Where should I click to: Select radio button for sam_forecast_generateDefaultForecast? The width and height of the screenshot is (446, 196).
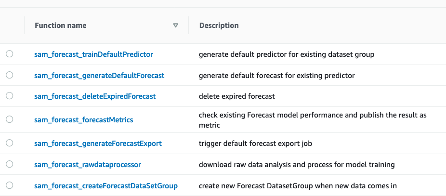9,75
